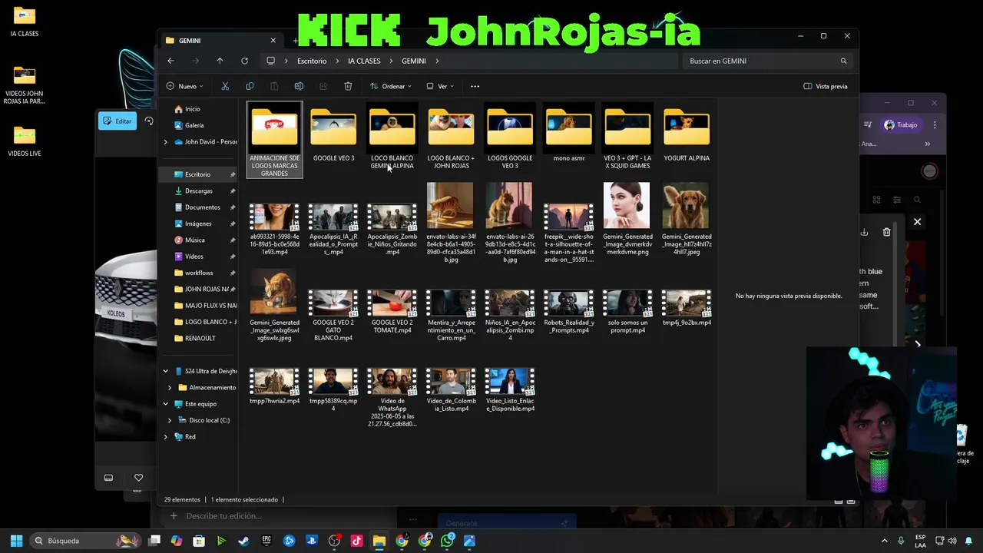The height and width of the screenshot is (553, 983).
Task: Expand the John David - Personal tree node
Action: (165, 141)
